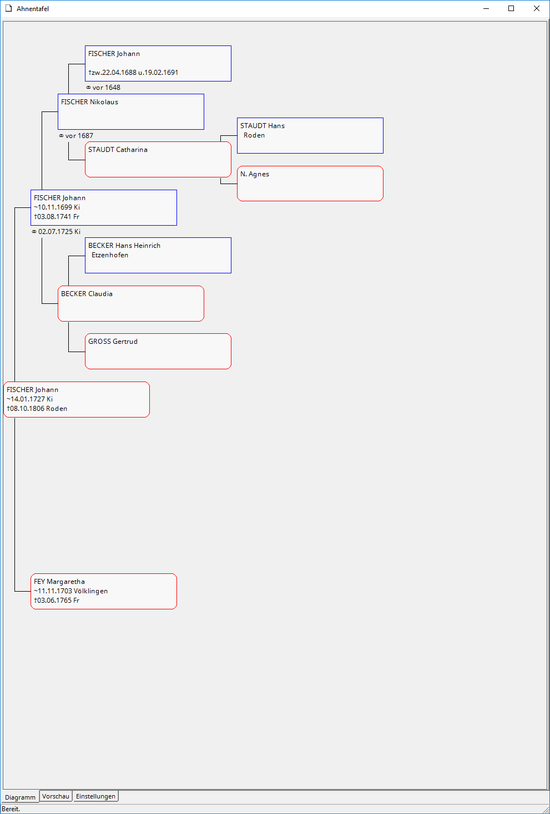The image size is (550, 814).
Task: Click the BECKER Claudia person box
Action: (x=130, y=303)
